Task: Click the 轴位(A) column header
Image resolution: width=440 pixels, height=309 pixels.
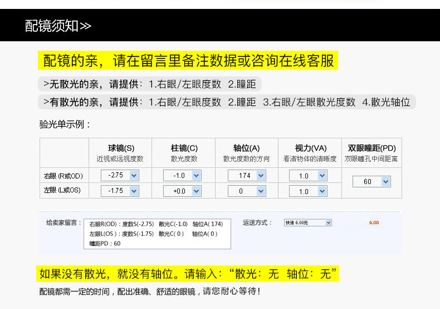Action: (246, 148)
